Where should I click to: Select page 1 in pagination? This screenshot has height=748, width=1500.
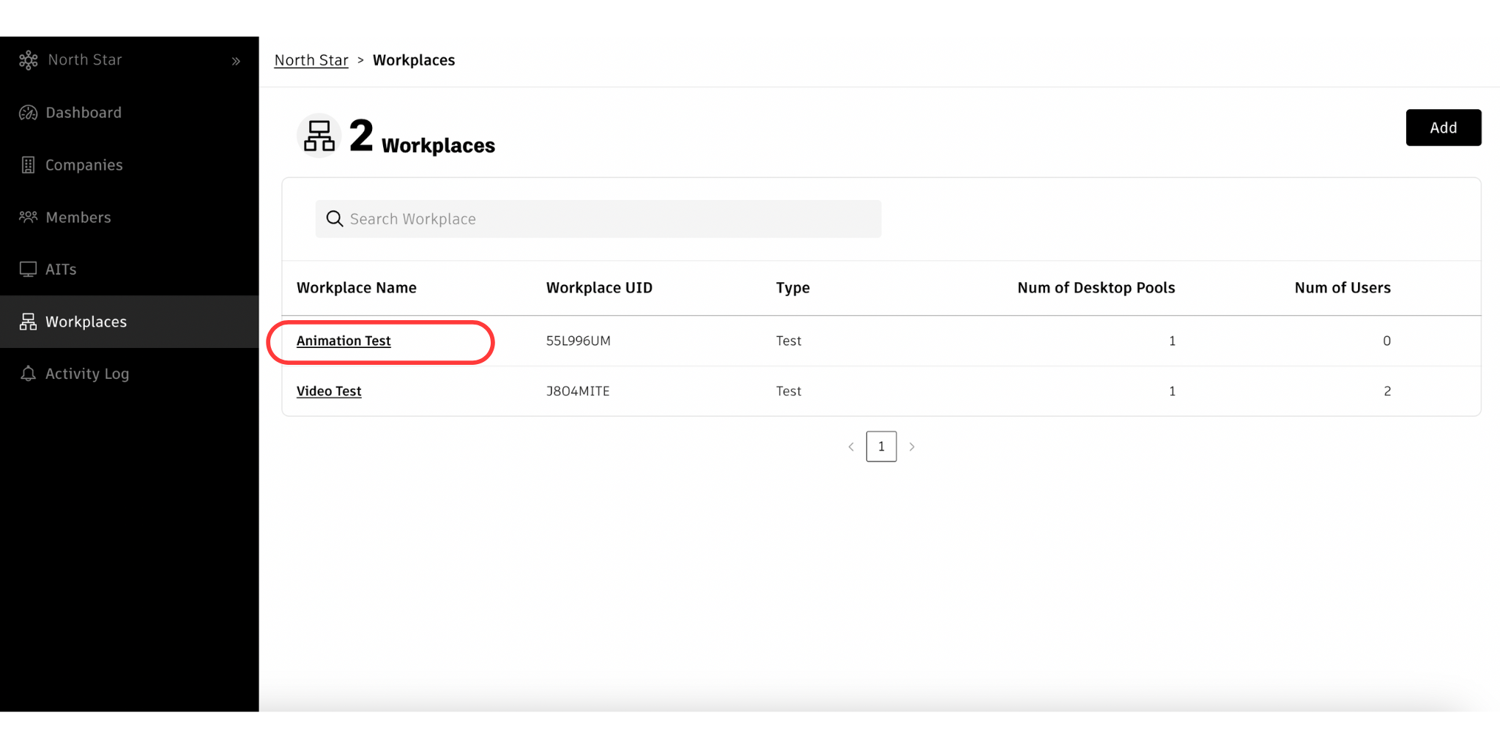[881, 447]
